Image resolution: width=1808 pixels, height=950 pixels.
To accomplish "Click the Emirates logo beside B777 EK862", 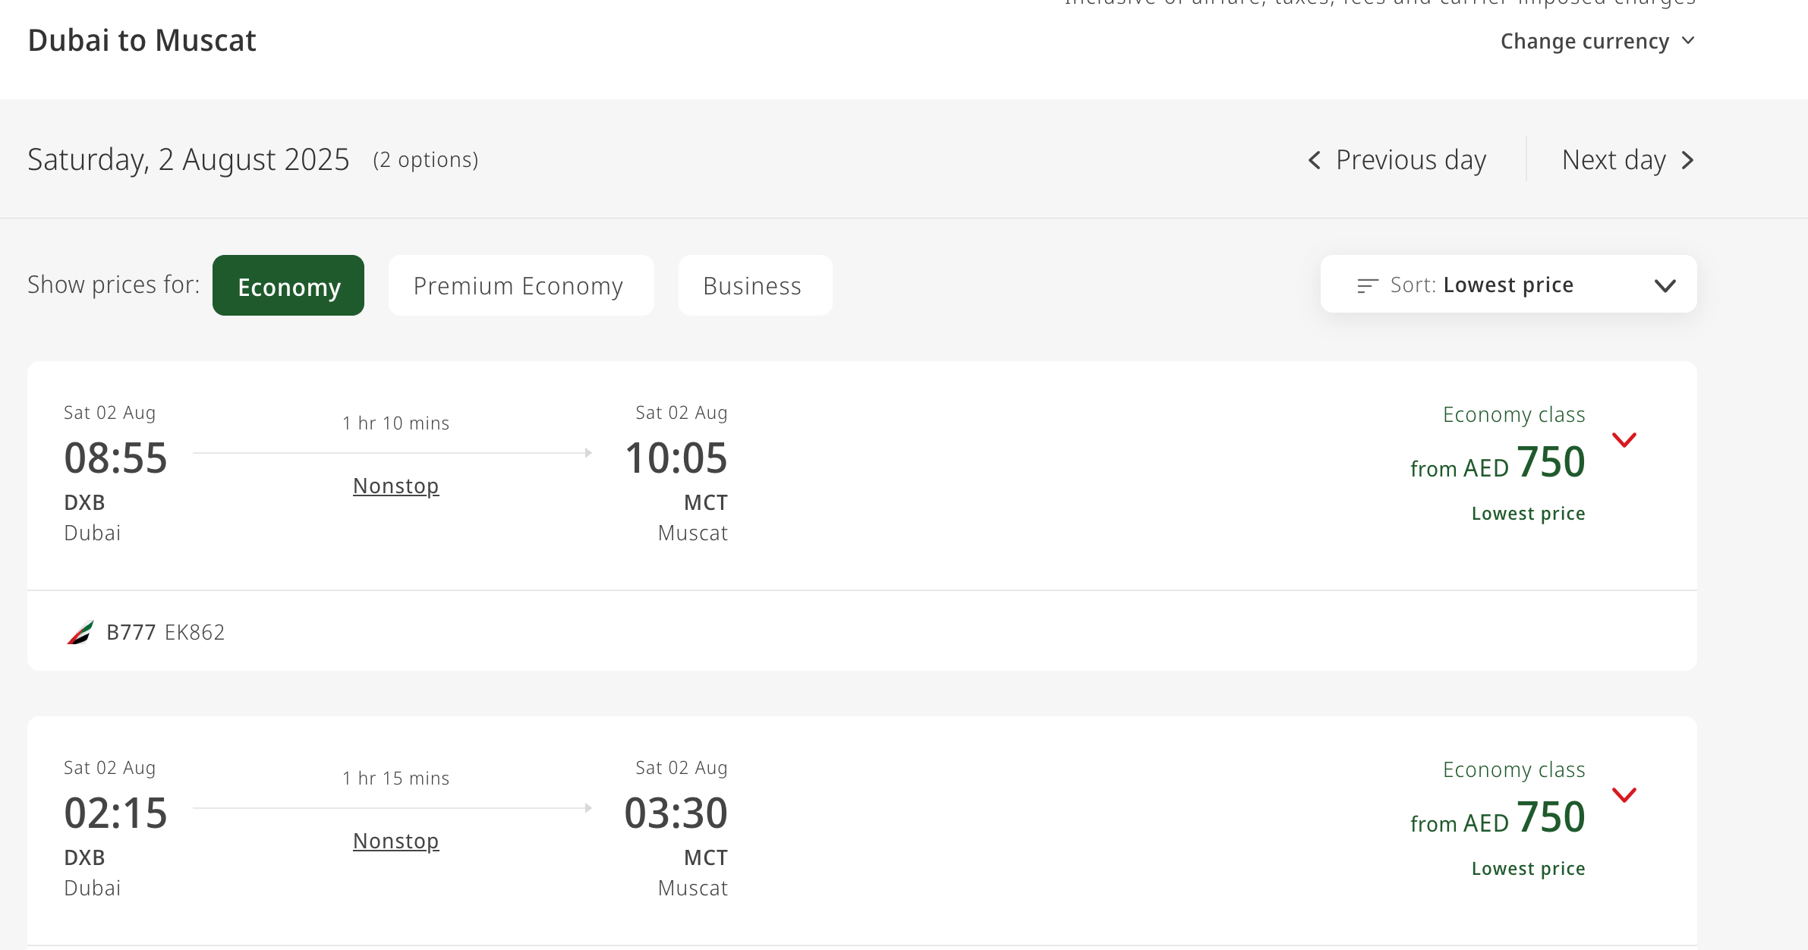I will coord(80,632).
